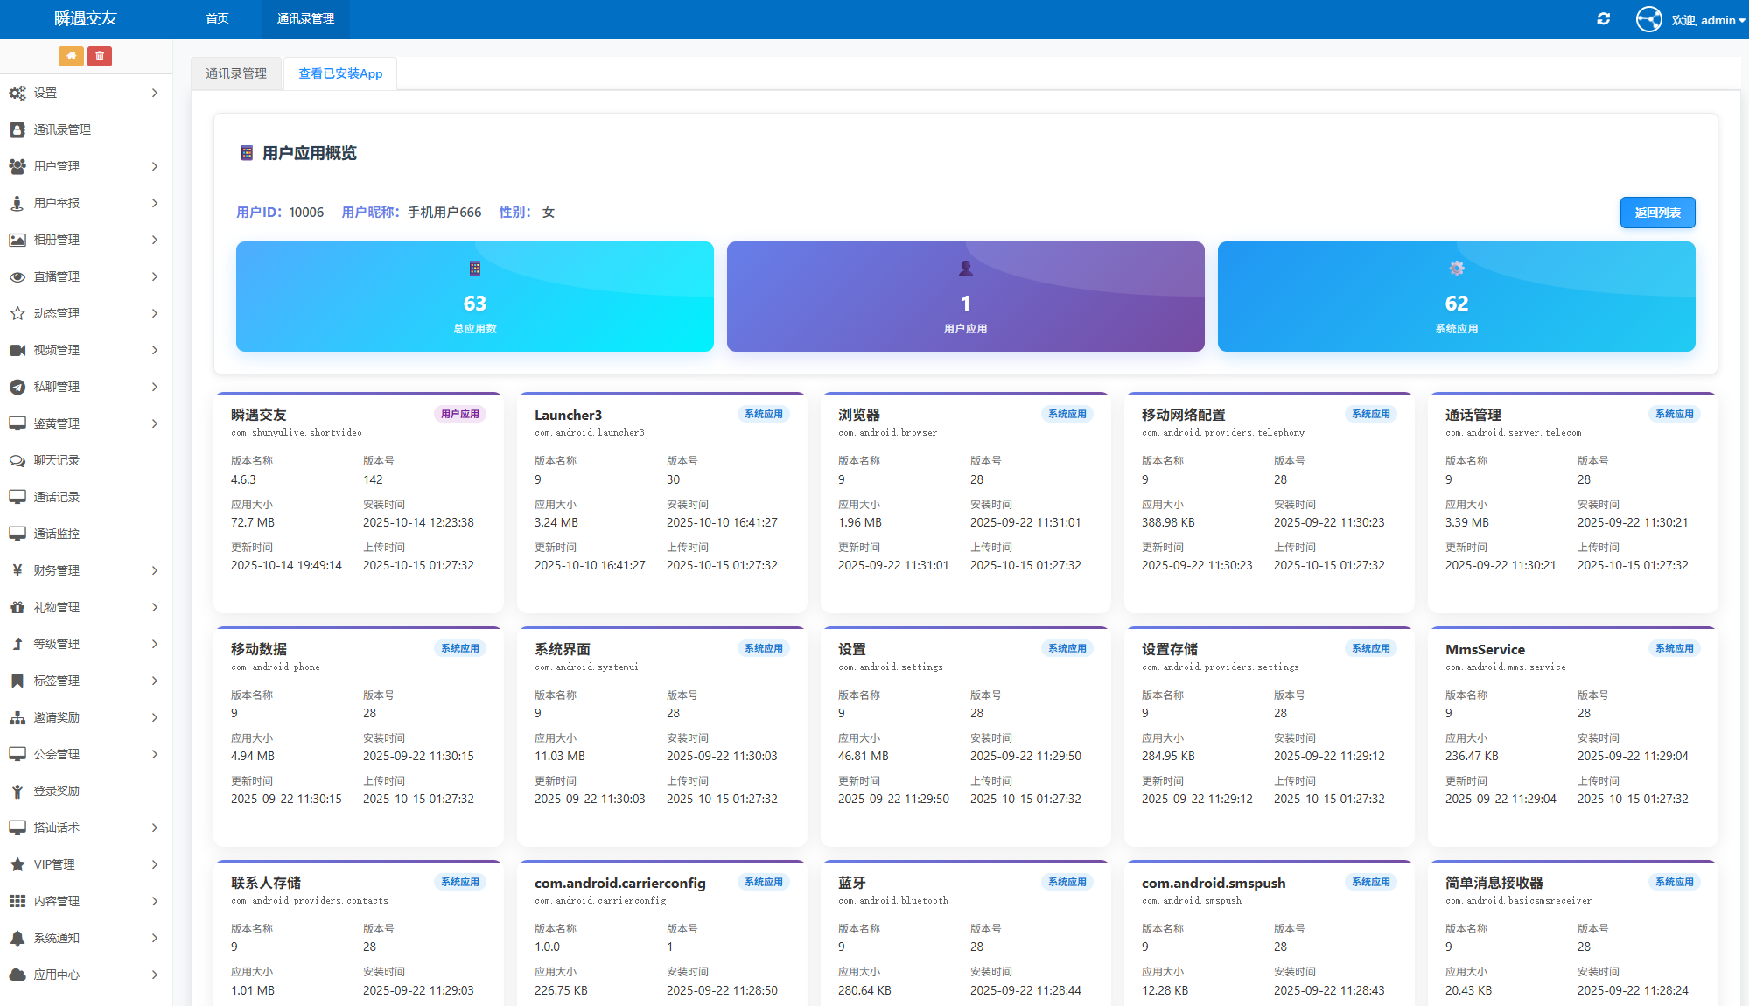Click the purple 用户应用 stat card

tap(965, 297)
